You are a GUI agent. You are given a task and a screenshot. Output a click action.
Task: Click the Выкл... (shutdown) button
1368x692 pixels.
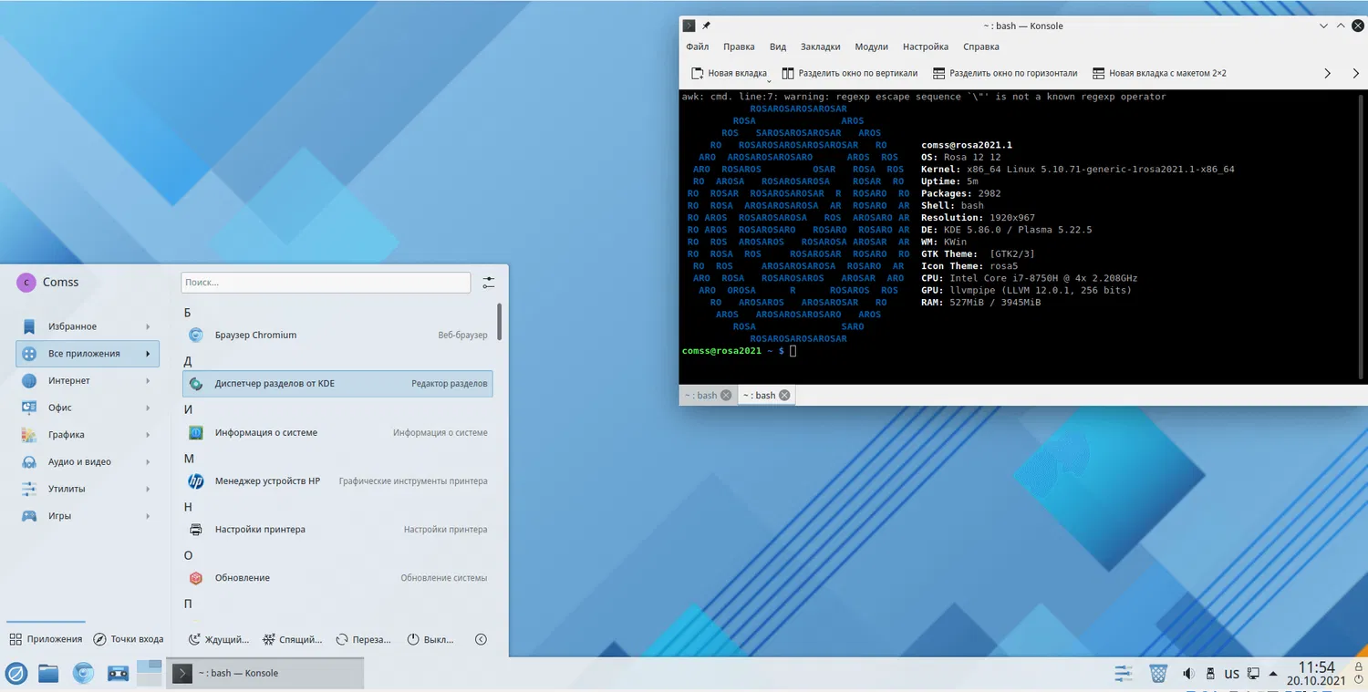[x=430, y=639]
